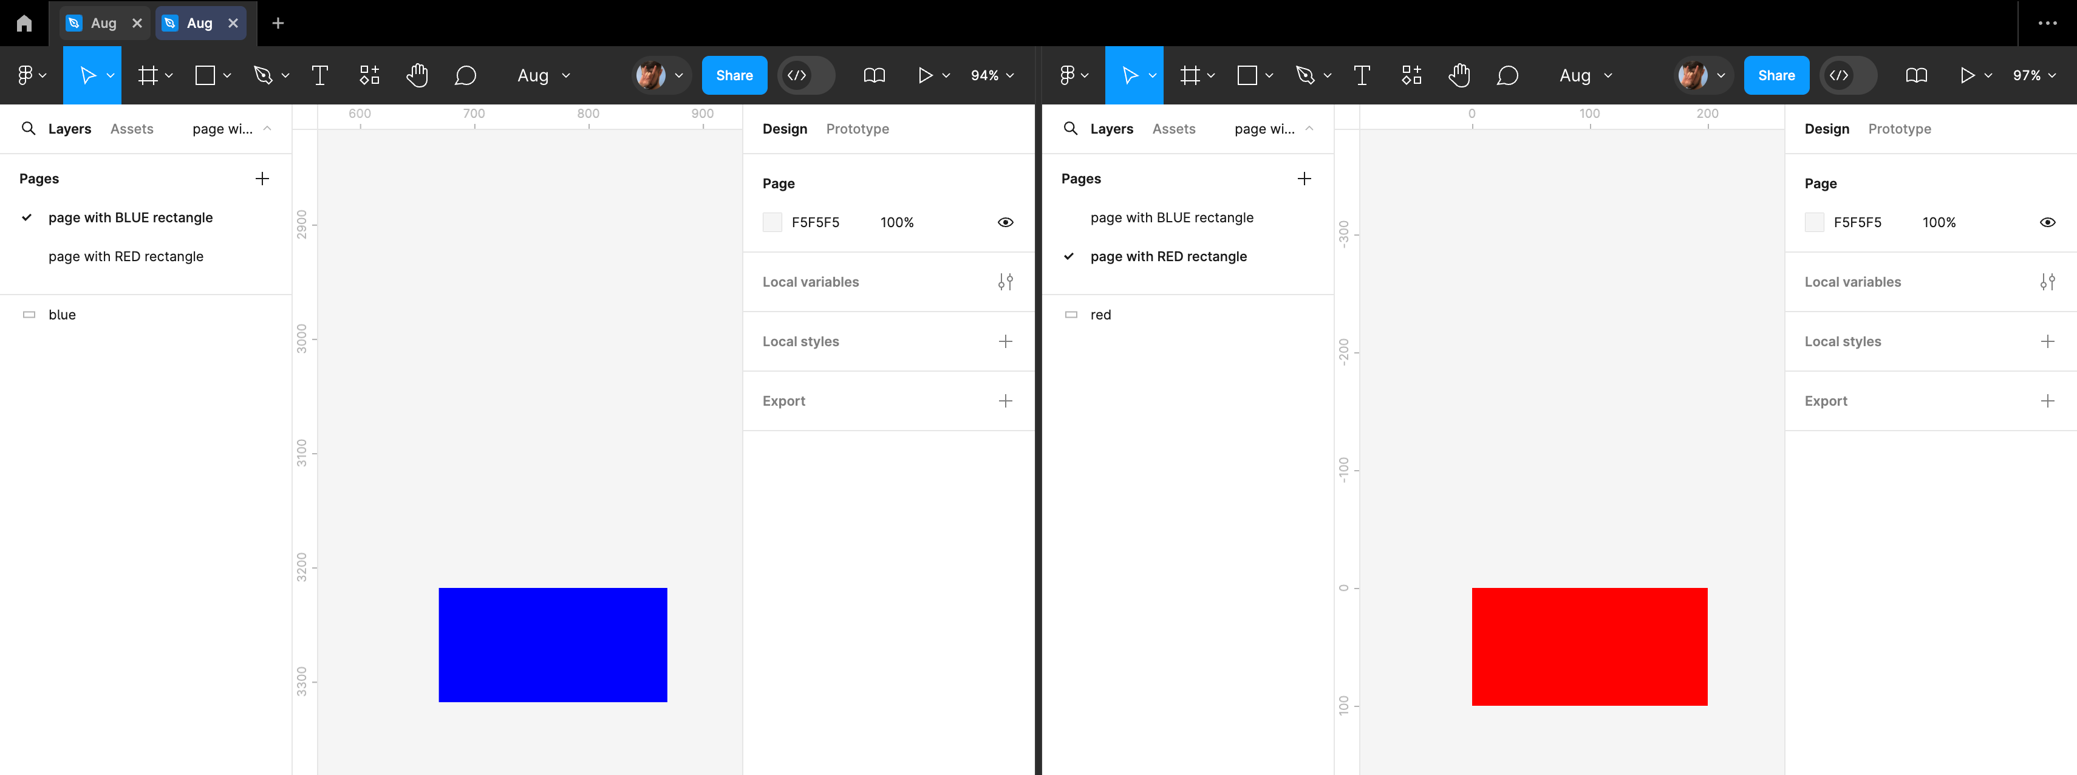Select Comment tool in right window

1508,75
